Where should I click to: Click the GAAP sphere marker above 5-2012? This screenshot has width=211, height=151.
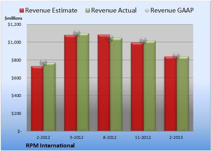77,33
